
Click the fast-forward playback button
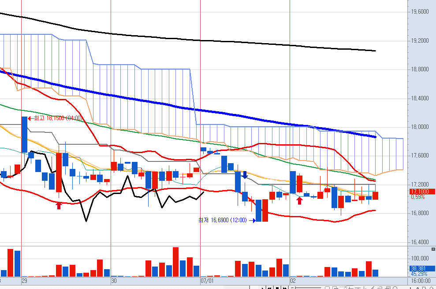tap(285, 287)
